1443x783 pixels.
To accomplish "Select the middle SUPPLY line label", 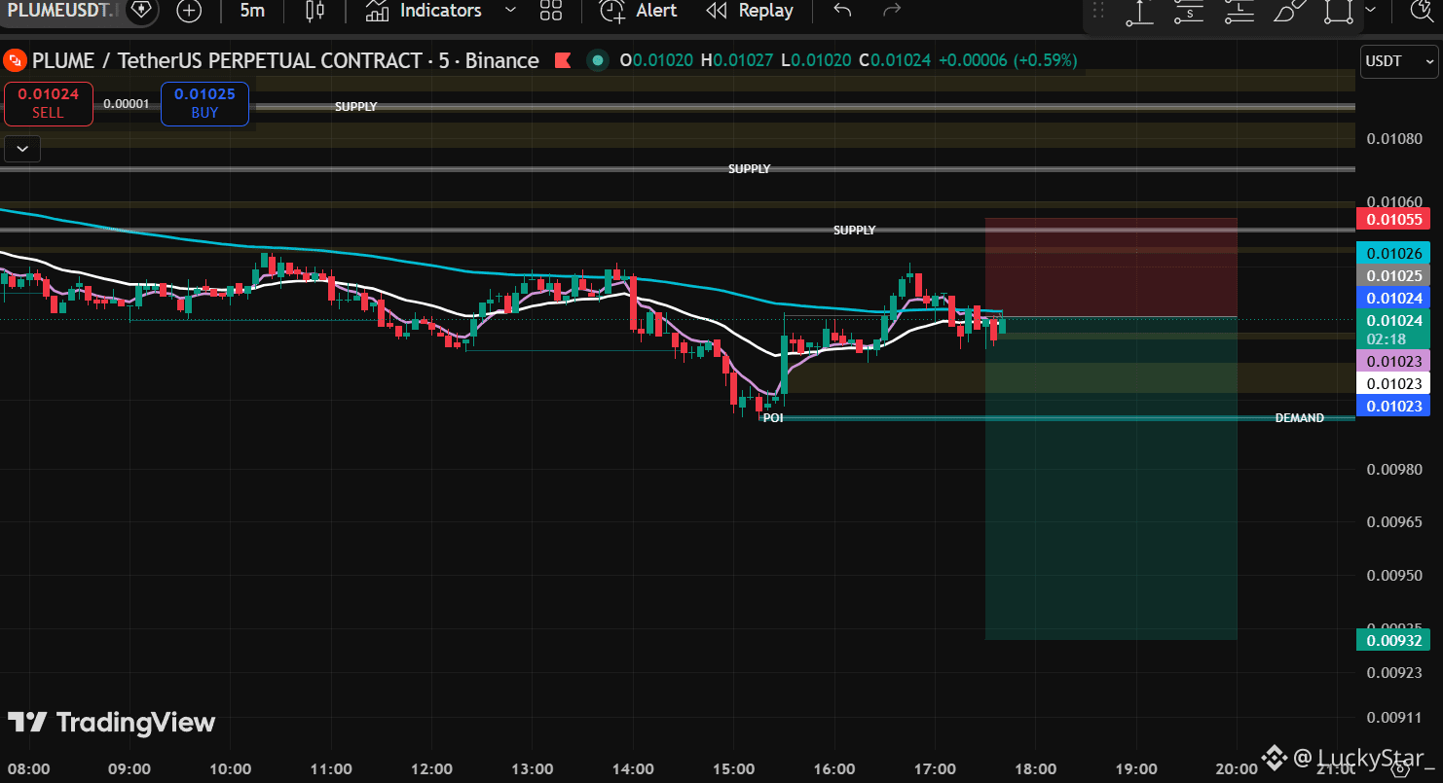I will pyautogui.click(x=749, y=169).
